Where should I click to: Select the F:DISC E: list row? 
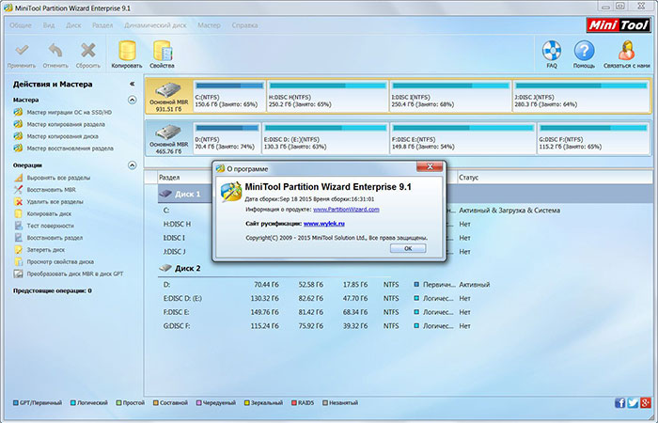tap(405, 312)
